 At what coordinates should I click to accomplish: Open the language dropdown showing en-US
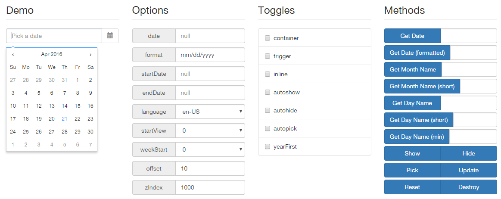click(x=210, y=112)
